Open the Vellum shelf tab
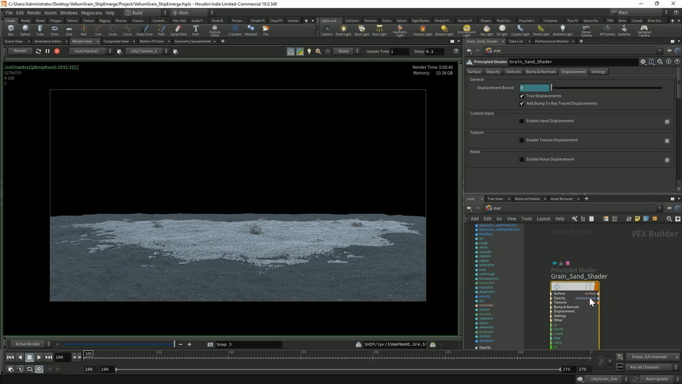Screen dimensions: 682x384 (402, 20)
